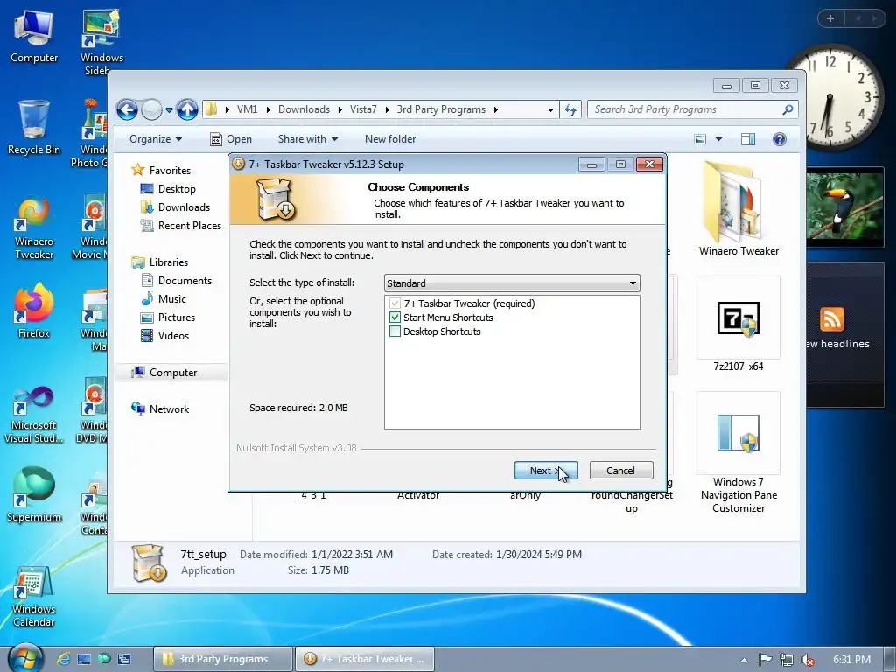Select Vista7 in the address breadcrumb

click(363, 109)
